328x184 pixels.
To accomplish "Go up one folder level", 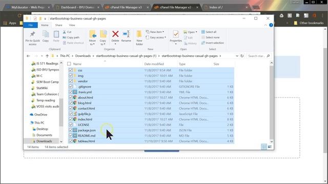I will 47,56.
